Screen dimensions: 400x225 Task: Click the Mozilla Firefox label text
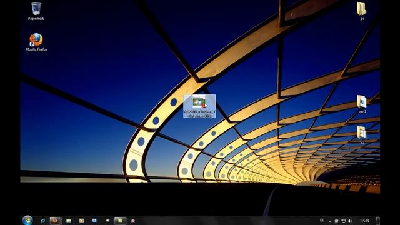click(x=36, y=49)
